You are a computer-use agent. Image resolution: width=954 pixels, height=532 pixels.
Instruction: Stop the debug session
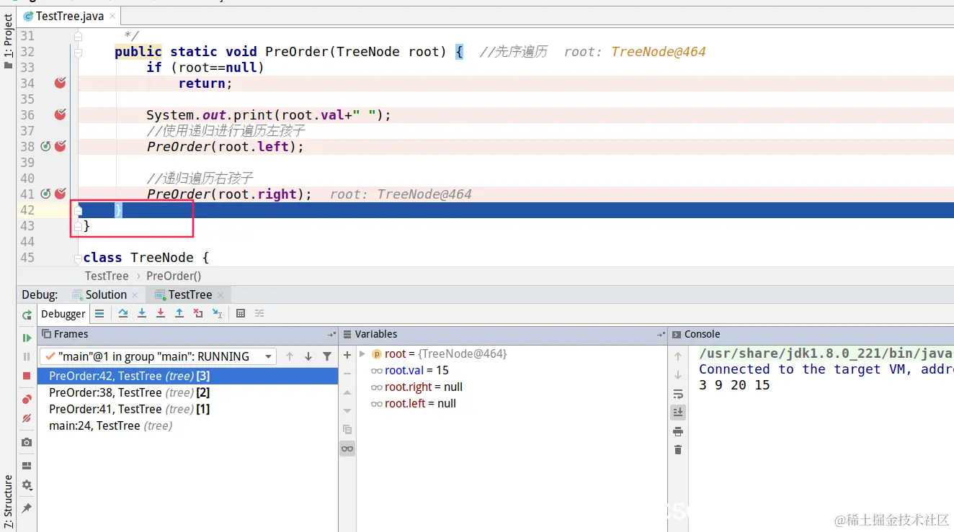pyautogui.click(x=27, y=376)
